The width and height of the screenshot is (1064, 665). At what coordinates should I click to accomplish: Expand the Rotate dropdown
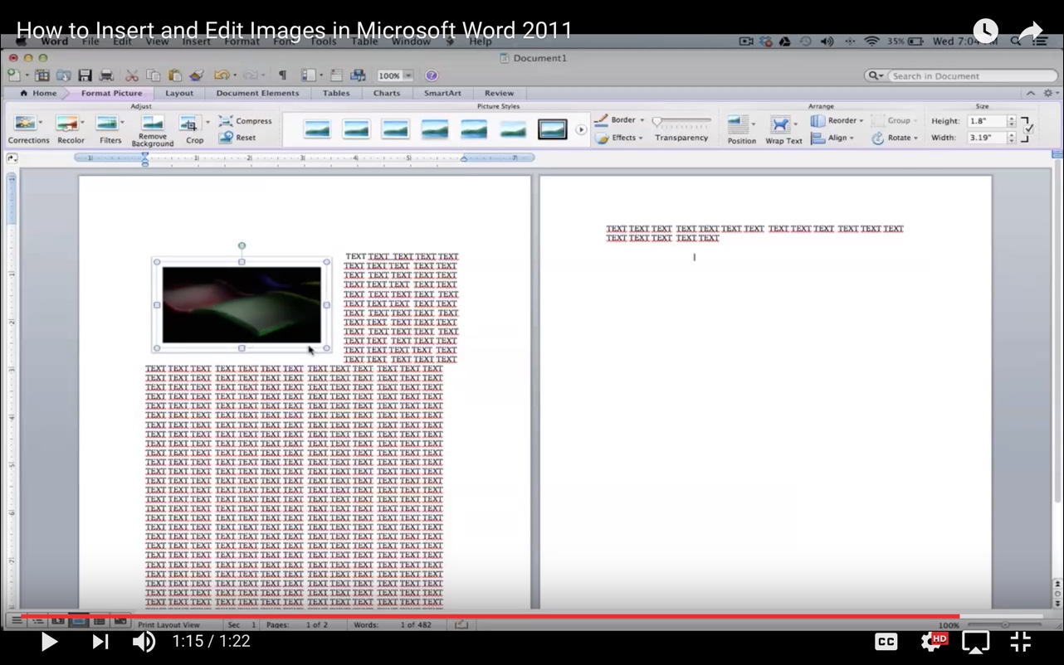(x=895, y=138)
